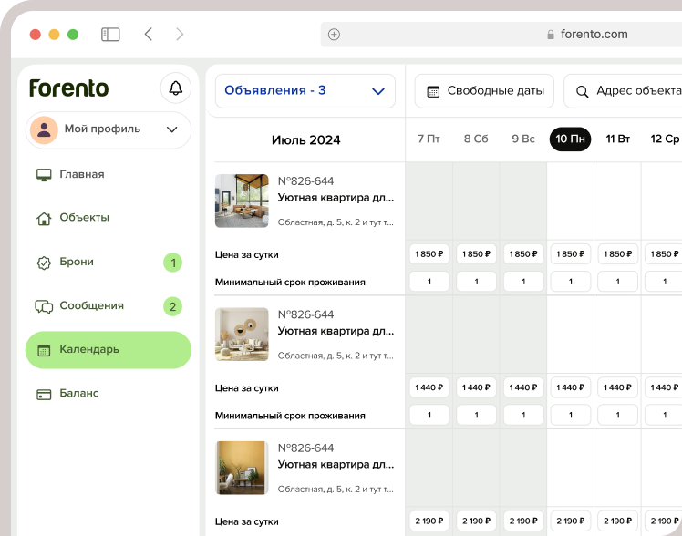Select Баланс in the sidebar
Viewport: 682px width, 536px height.
pos(78,394)
